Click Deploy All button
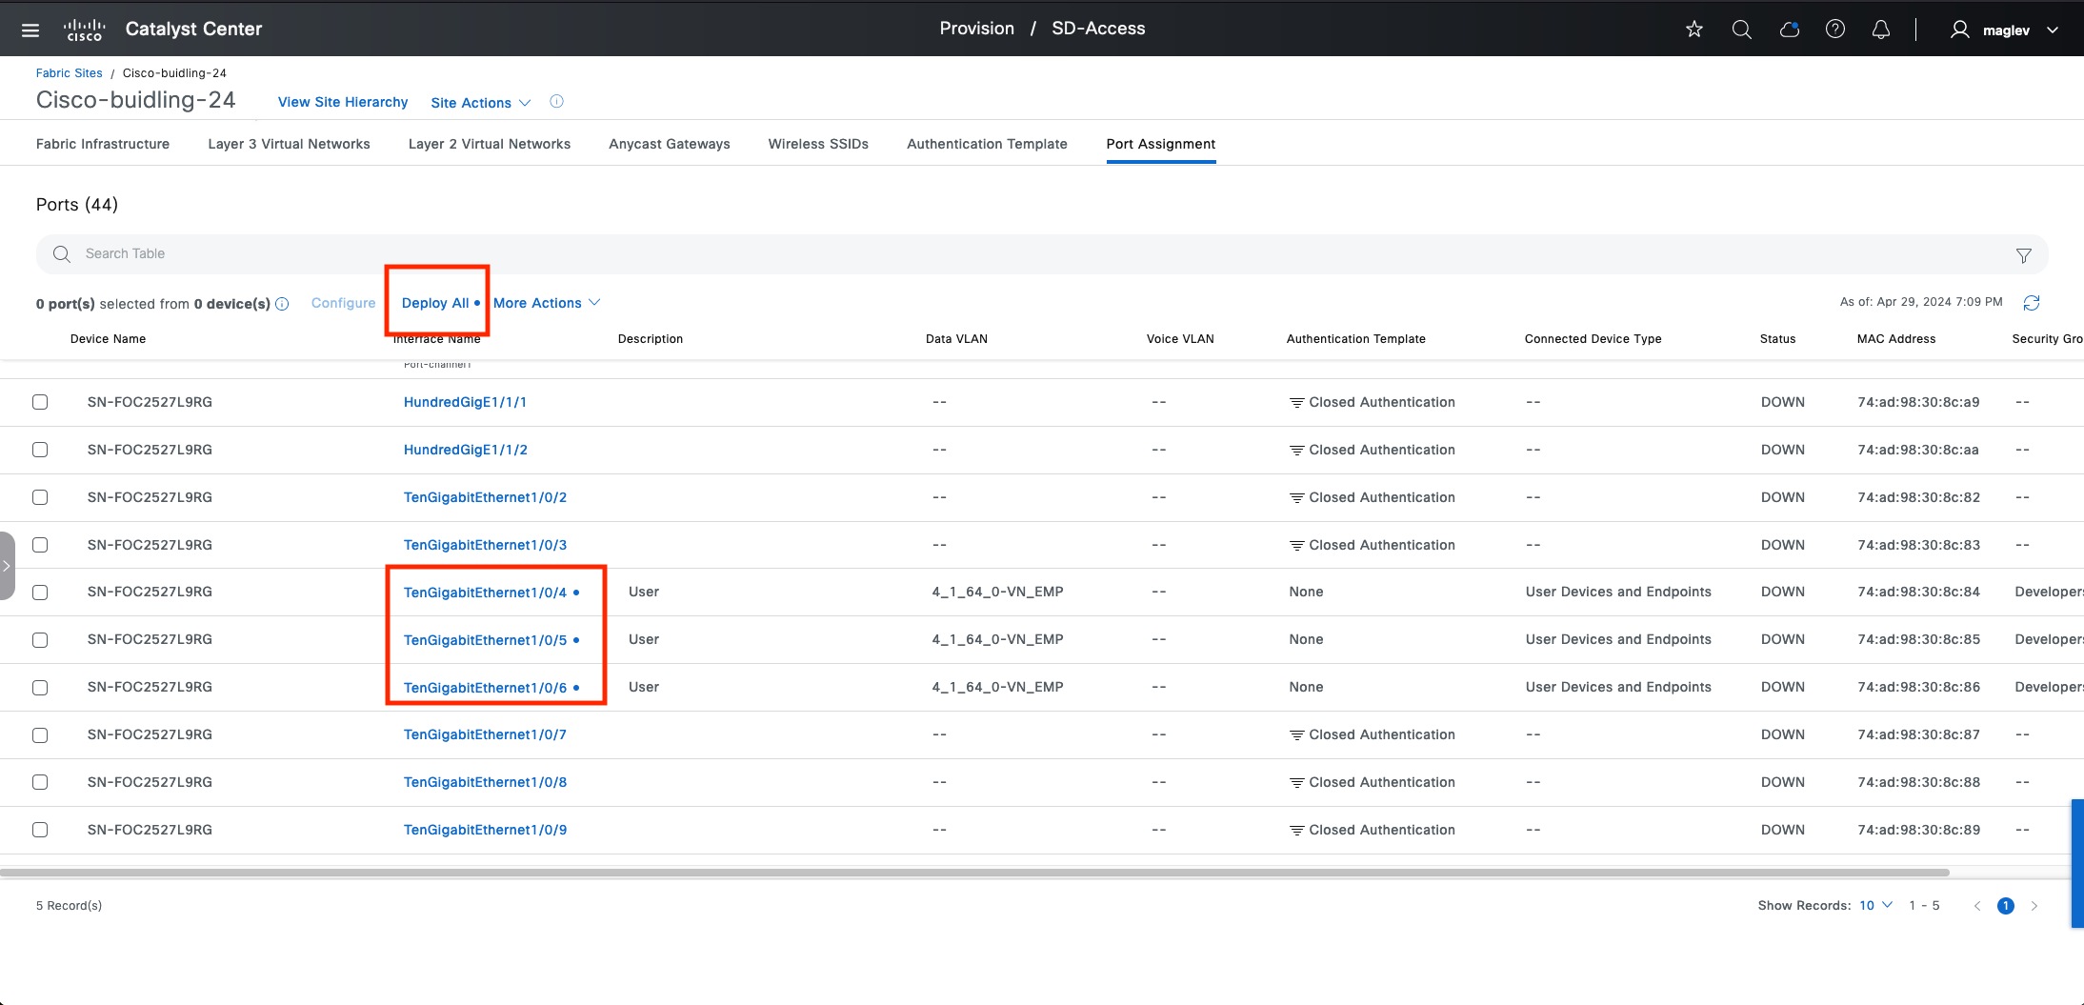 click(x=435, y=303)
